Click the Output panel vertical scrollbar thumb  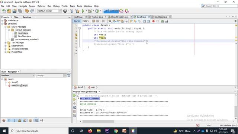click(x=236, y=111)
